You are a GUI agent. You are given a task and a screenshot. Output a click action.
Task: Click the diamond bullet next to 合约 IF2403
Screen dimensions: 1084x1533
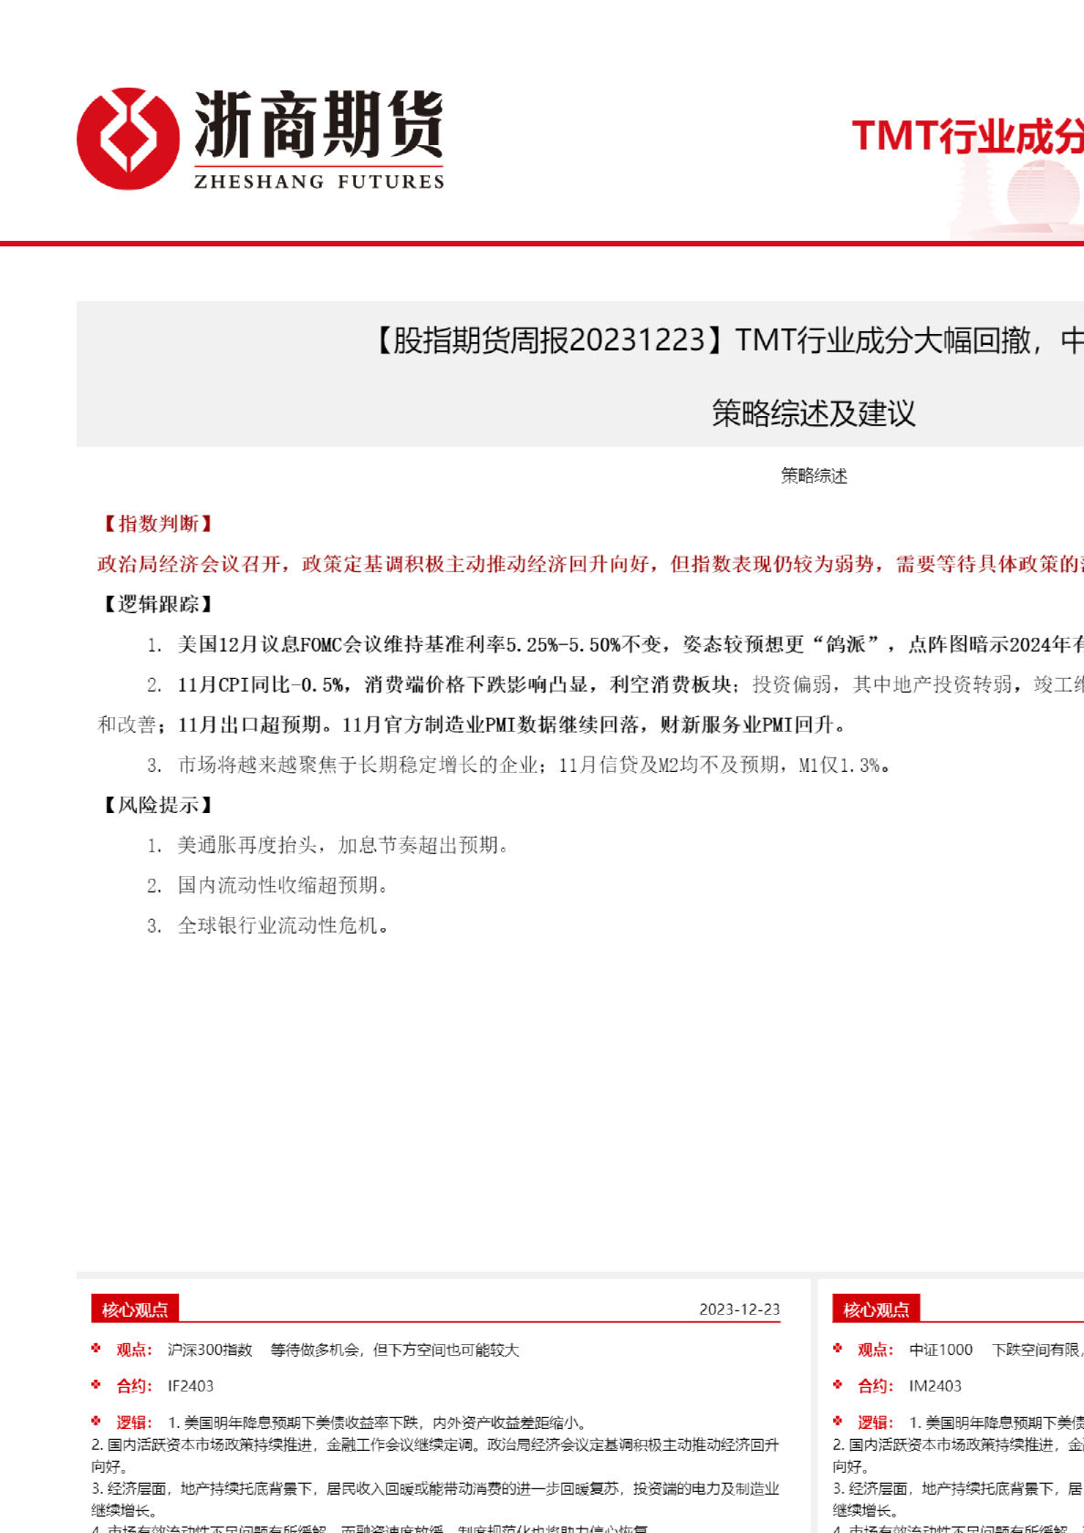(97, 1385)
